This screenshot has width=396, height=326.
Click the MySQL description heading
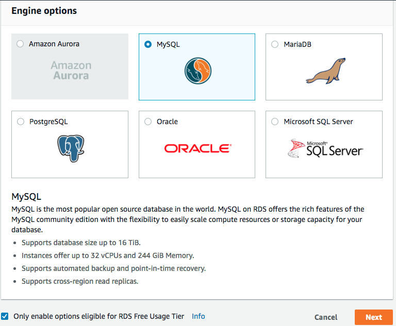coord(26,197)
